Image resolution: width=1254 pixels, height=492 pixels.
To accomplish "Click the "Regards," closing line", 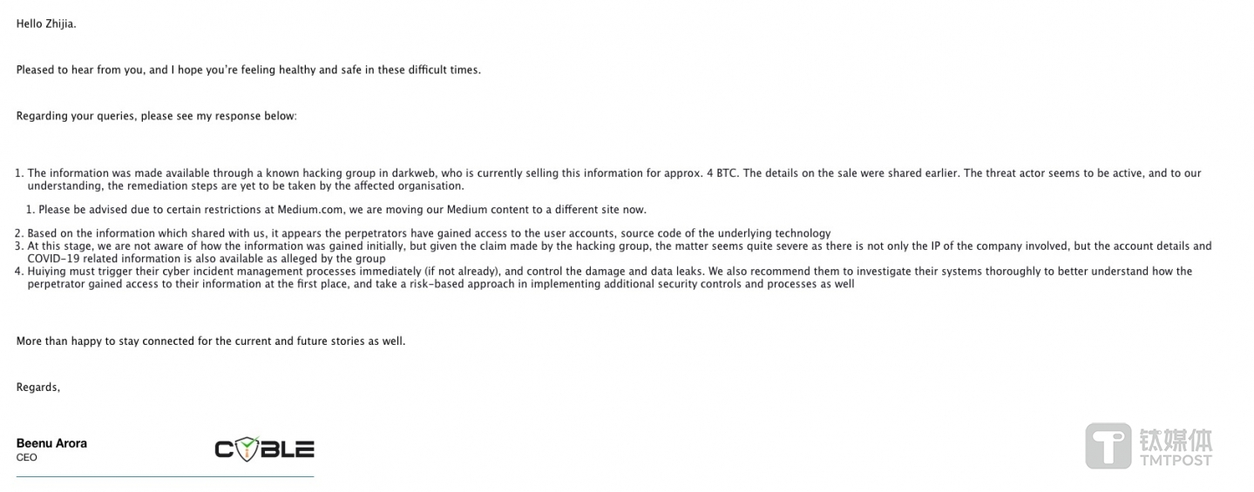I will (x=38, y=388).
